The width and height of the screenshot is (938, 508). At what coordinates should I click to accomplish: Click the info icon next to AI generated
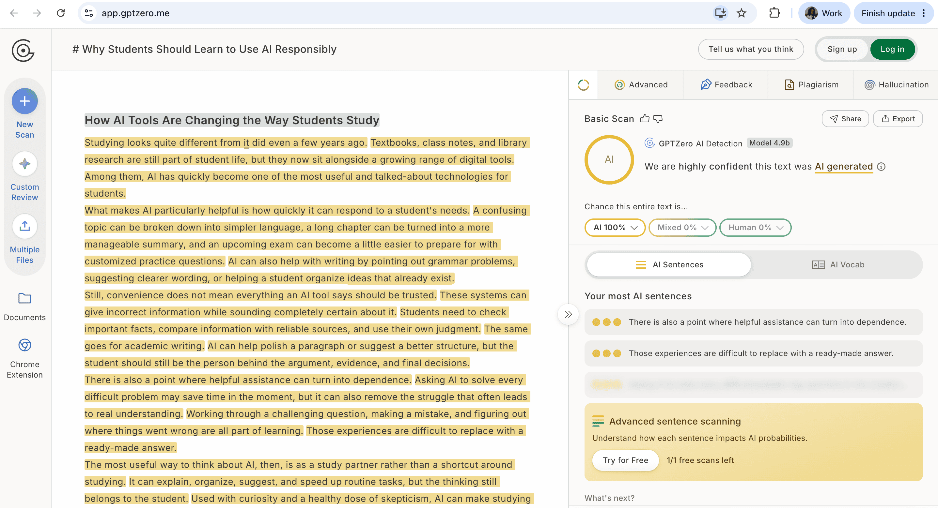pyautogui.click(x=881, y=167)
